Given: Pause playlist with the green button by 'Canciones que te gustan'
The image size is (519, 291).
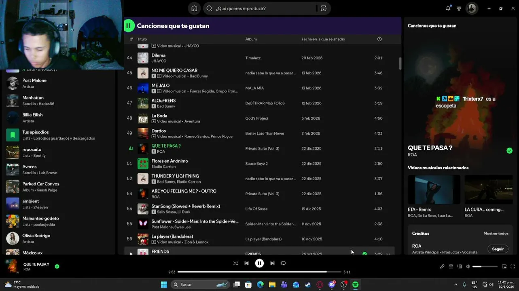Looking at the screenshot, I should pos(129,26).
